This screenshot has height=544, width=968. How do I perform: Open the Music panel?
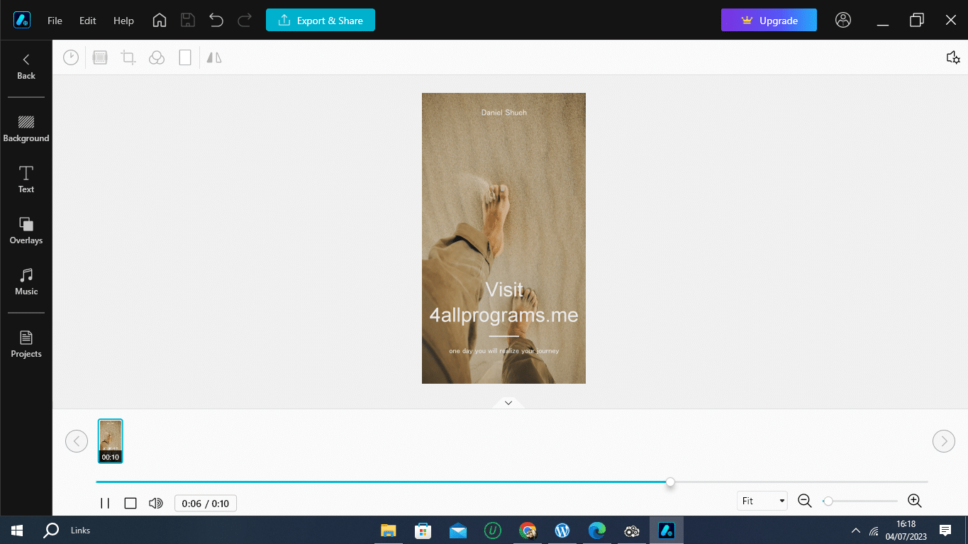[x=26, y=282]
